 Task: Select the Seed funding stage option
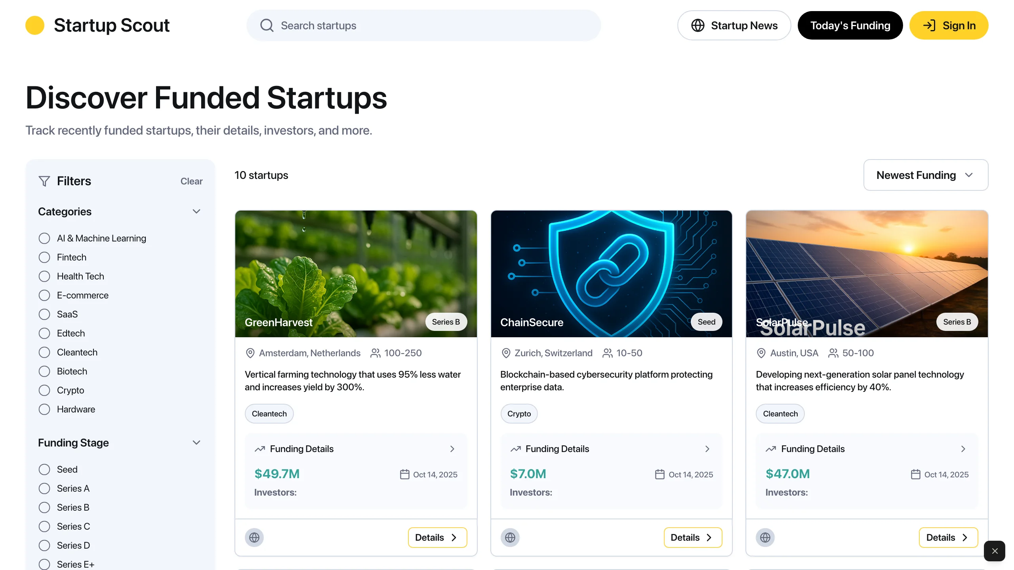(44, 469)
